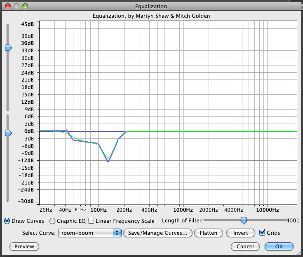Viewport: 303px width, 257px height.
Task: Click the upper dB range slider handle
Action: (8, 47)
